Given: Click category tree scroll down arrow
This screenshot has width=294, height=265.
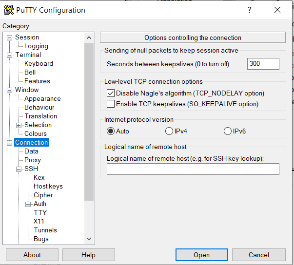Looking at the screenshot, I should pos(89,239).
